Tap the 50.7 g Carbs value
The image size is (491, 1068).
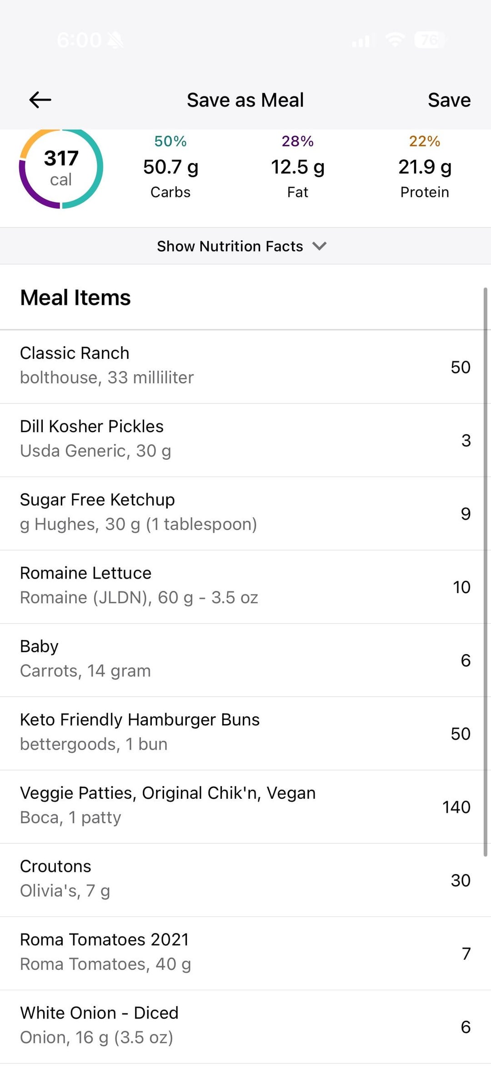click(170, 167)
